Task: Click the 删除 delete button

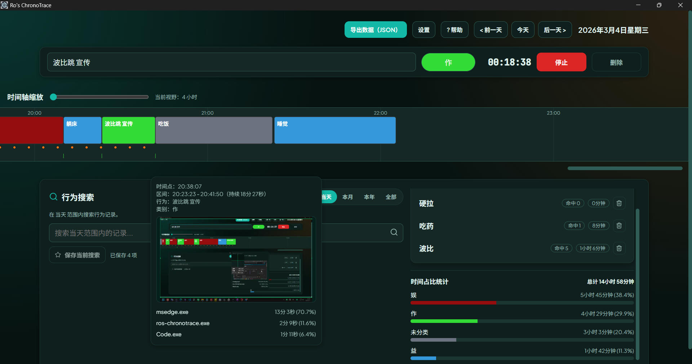Action: click(616, 62)
